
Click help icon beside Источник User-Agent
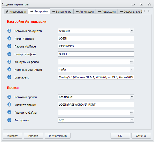click(x=9, y=69)
